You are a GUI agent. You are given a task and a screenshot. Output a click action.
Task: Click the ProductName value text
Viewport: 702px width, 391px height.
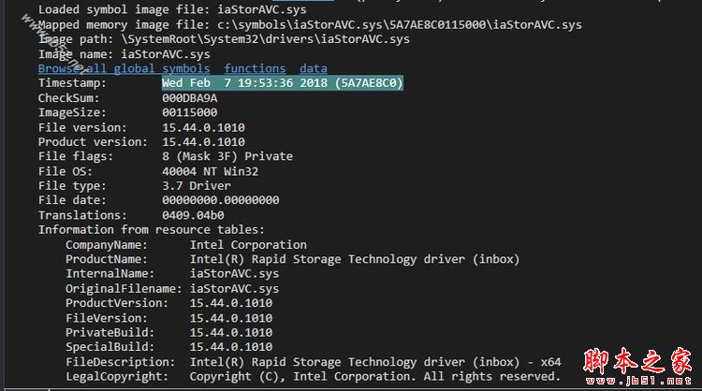point(355,259)
